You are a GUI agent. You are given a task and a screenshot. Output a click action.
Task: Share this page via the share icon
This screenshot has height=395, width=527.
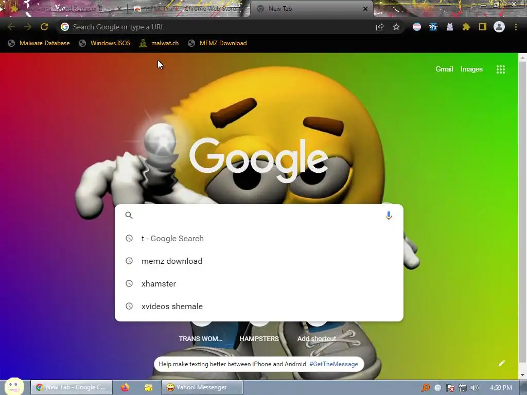pos(380,27)
